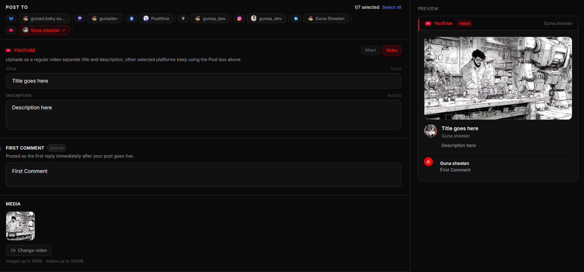Click the YouTube platform icon in Post To
The height and width of the screenshot is (272, 584).
11,30
